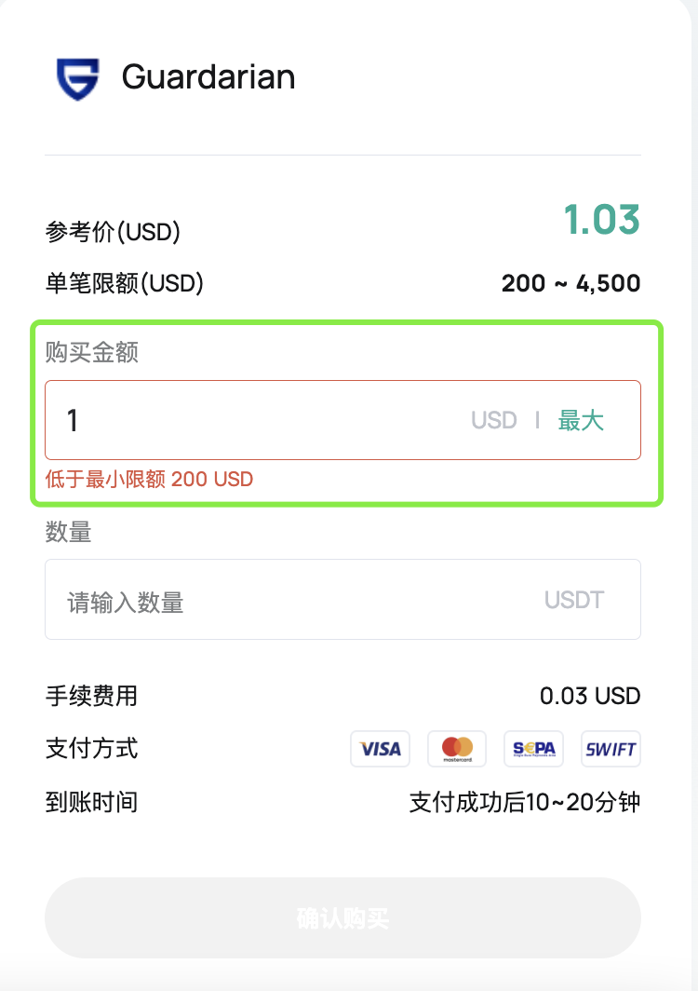This screenshot has width=698, height=991.
Task: Choose the Mastercard payment icon
Action: pos(458,748)
